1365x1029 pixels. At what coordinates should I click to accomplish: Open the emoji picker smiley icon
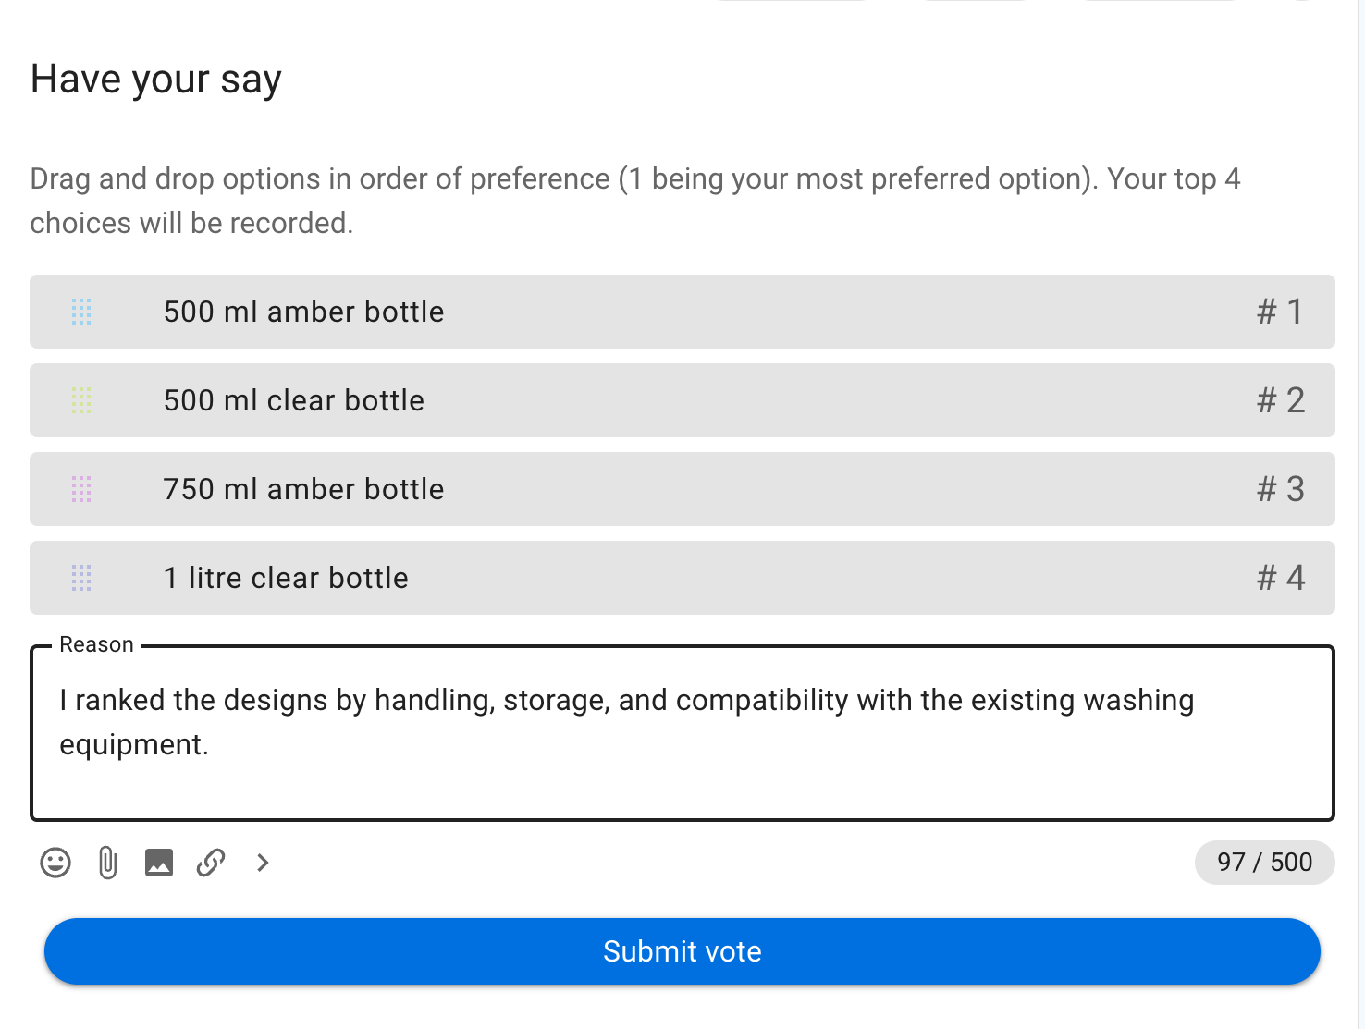55,863
